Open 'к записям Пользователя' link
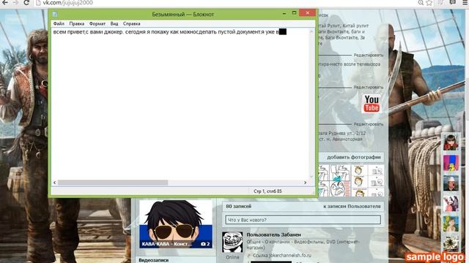Image resolution: width=469 pixels, height=263 pixels. (x=352, y=206)
